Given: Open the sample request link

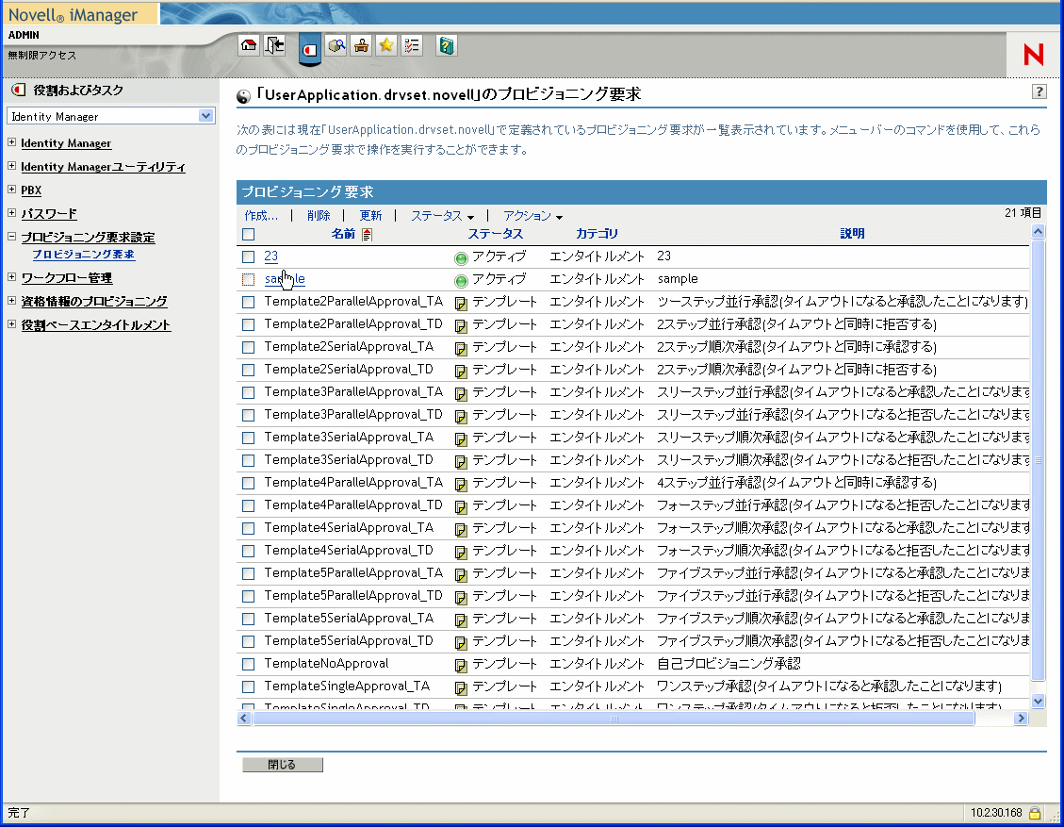Looking at the screenshot, I should pos(285,278).
